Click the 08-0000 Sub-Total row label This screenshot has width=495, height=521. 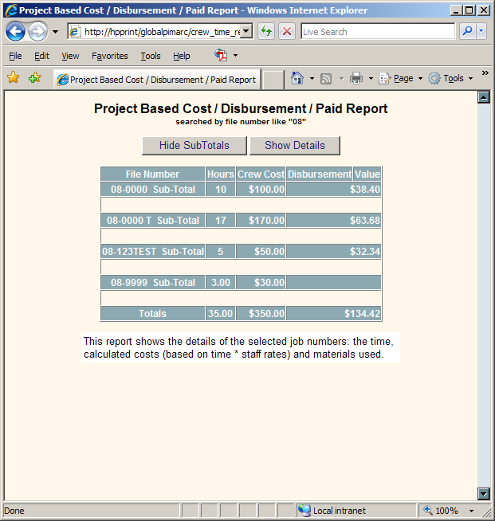click(x=152, y=190)
